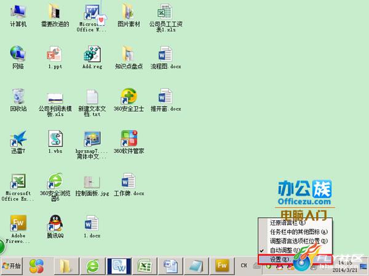Click CH language indicator on taskbar

244,266
